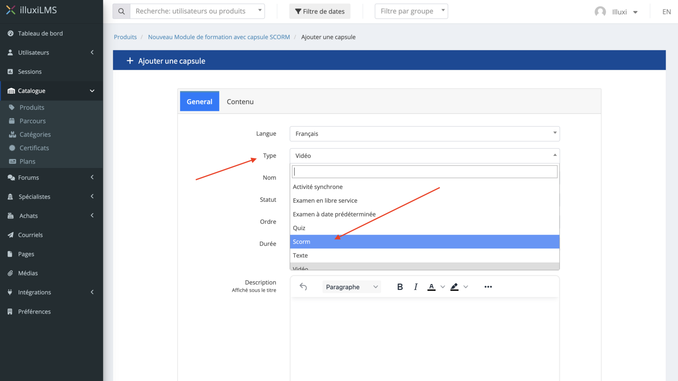678x381 pixels.
Task: Select Scorm in Type list
Action: (425, 242)
